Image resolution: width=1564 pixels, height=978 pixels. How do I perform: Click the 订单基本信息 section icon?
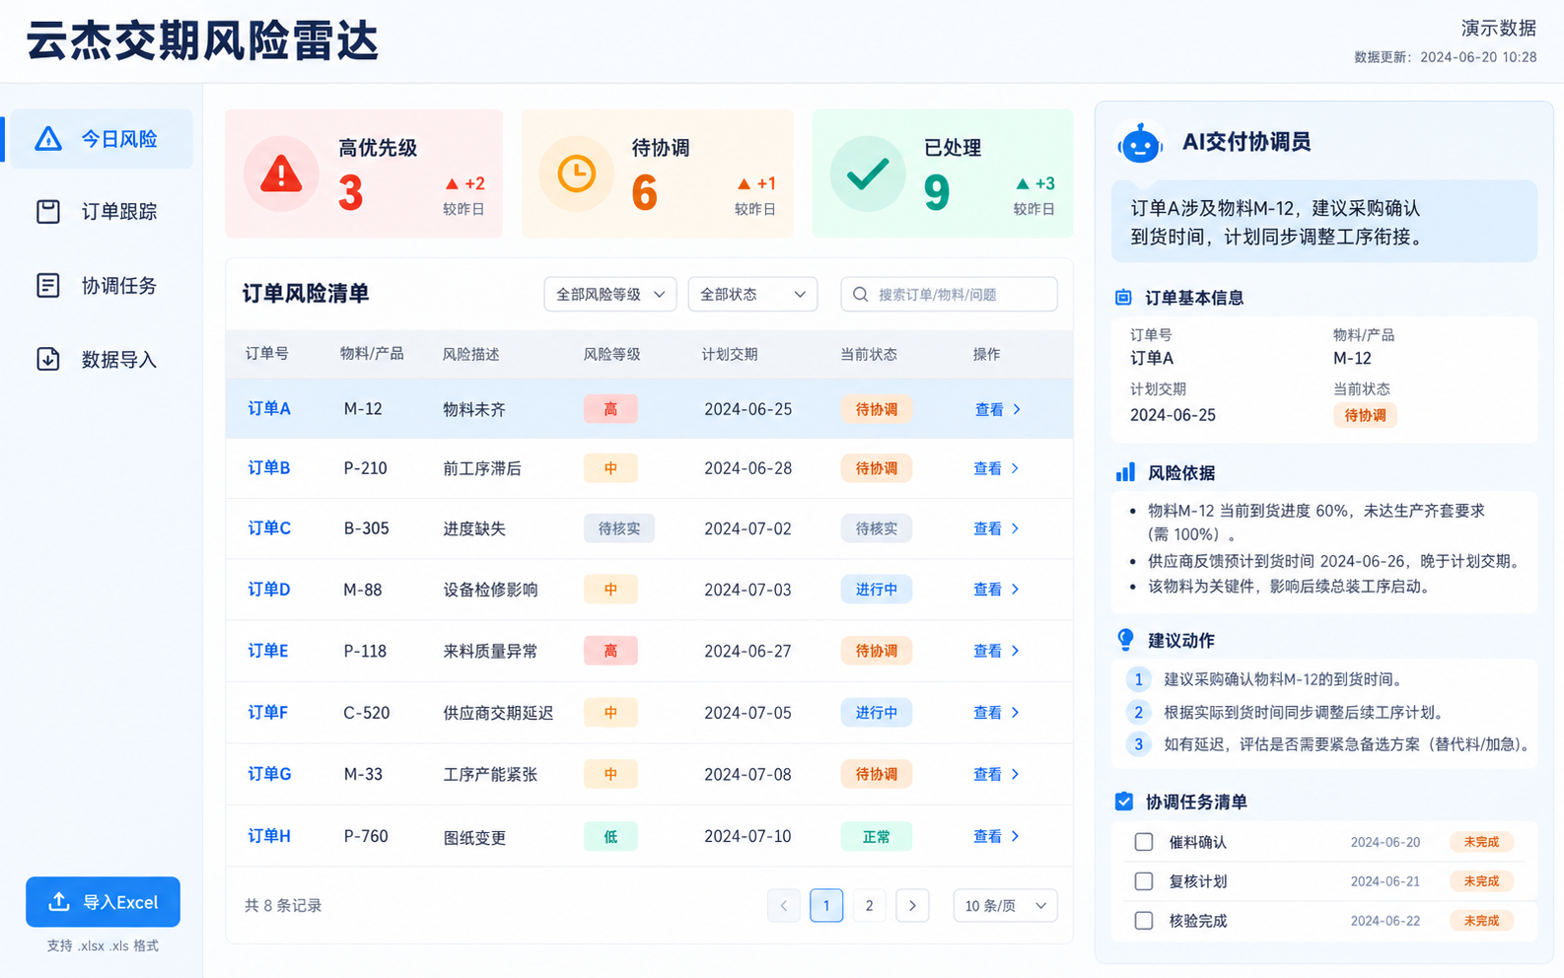click(1123, 298)
